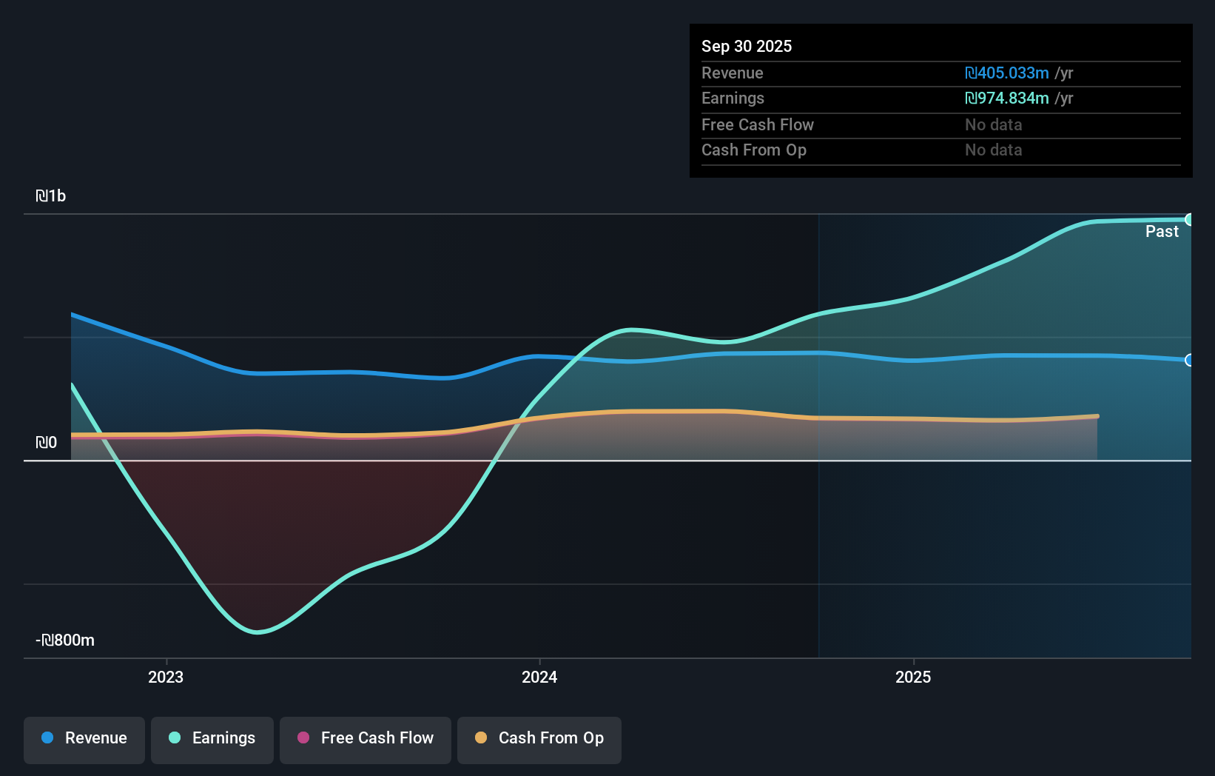The image size is (1215, 776).
Task: Click the shekel symbol beside 405.033m
Action: tap(971, 73)
